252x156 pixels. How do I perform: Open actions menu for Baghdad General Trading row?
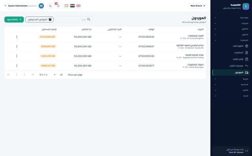pos(17,56)
